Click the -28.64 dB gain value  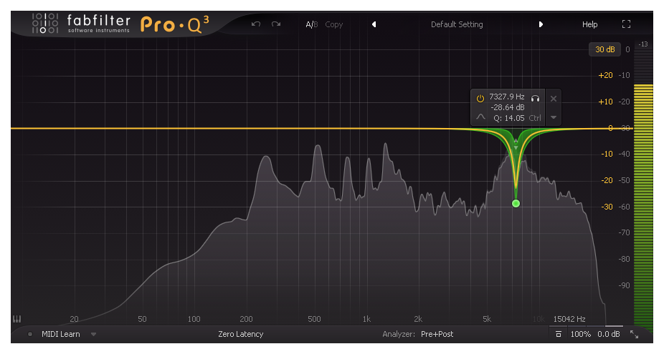[507, 107]
